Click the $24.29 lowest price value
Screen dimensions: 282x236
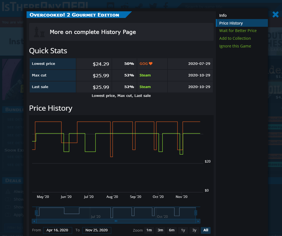[x=101, y=64]
